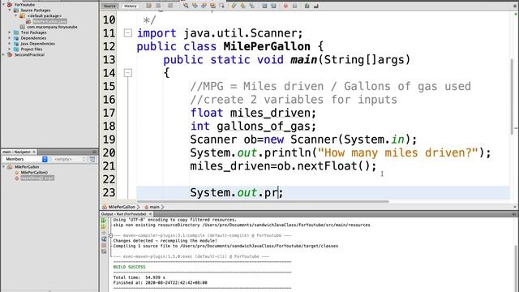Fold the import block at line 11
Image resolution: width=519 pixels, height=292 pixels.
click(128, 32)
